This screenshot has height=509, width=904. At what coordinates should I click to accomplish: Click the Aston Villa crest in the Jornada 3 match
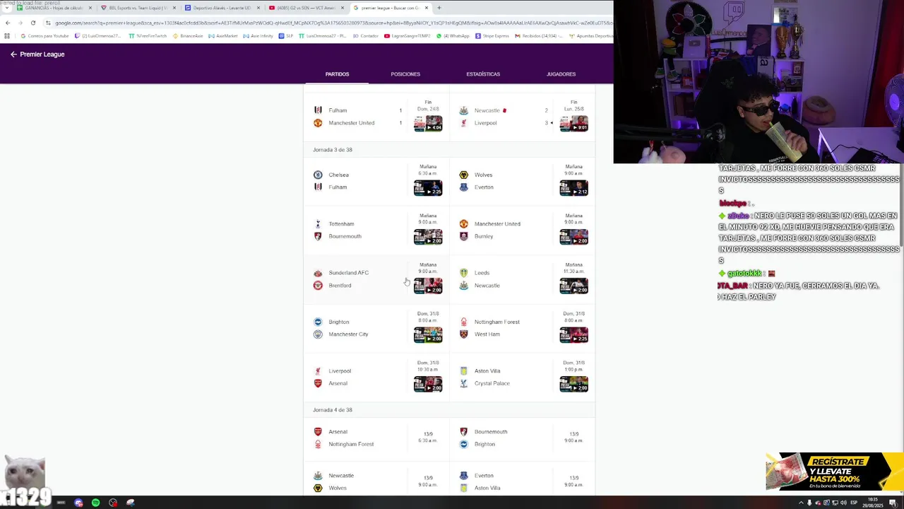pyautogui.click(x=463, y=370)
